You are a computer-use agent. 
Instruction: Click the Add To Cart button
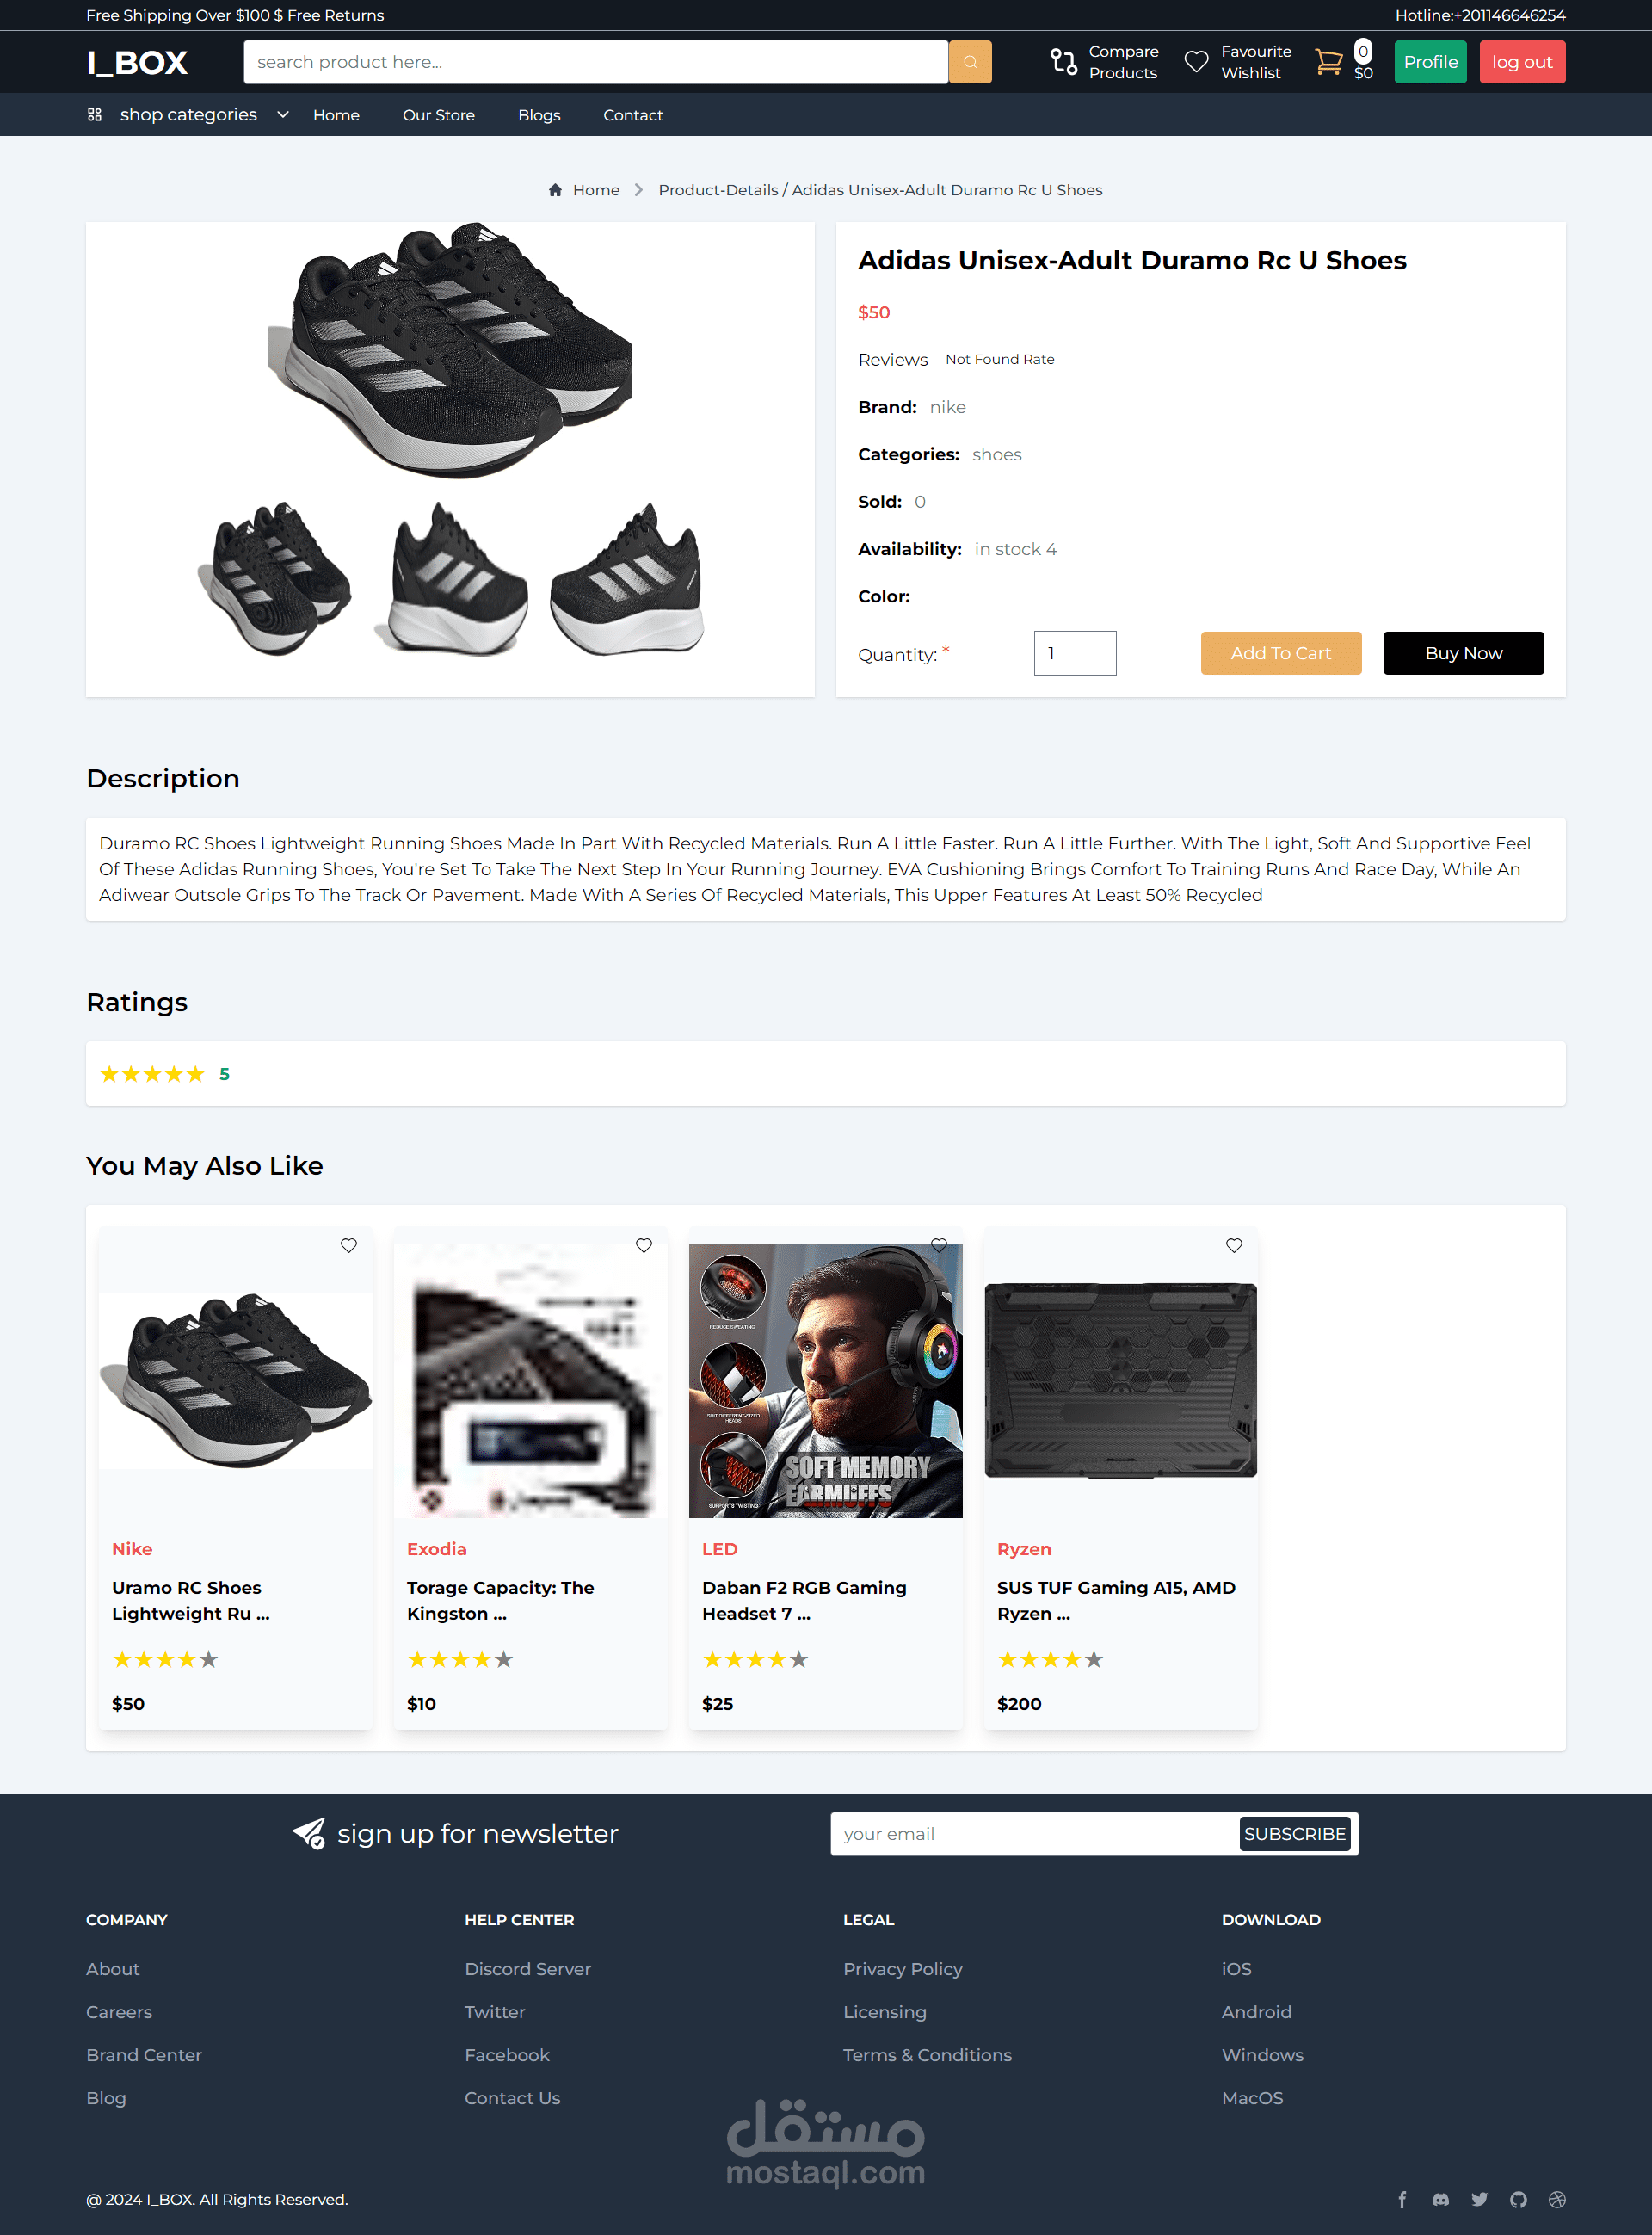[x=1280, y=653]
